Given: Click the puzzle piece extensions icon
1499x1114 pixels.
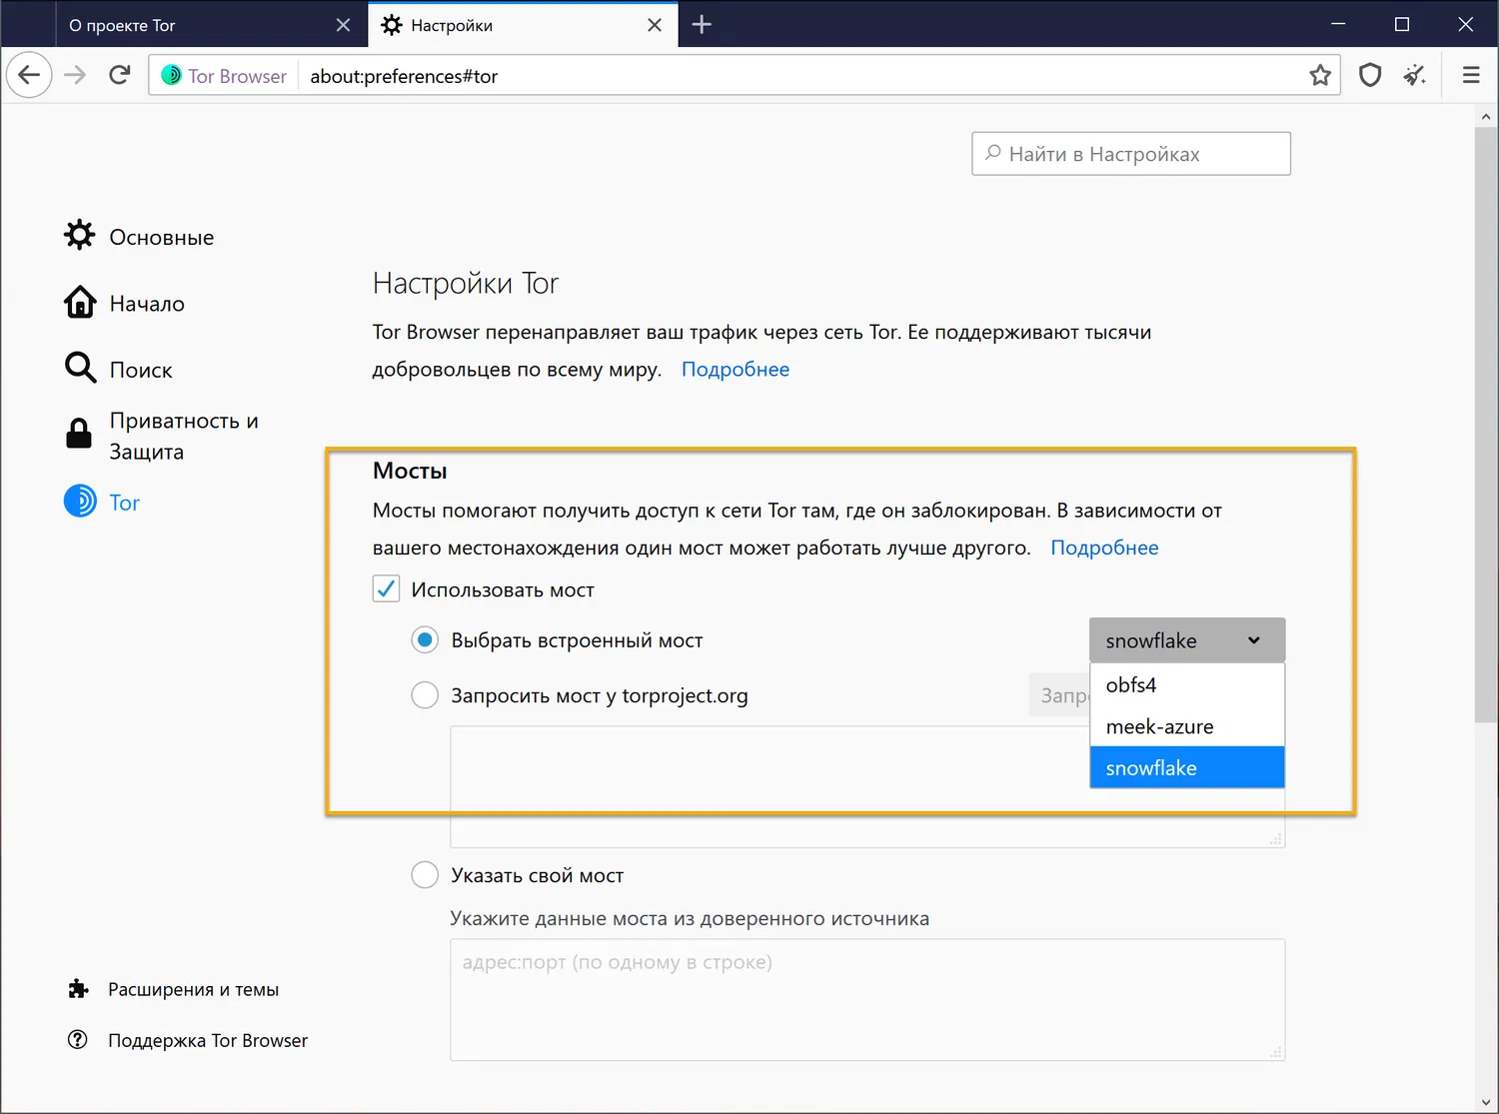Looking at the screenshot, I should [78, 989].
